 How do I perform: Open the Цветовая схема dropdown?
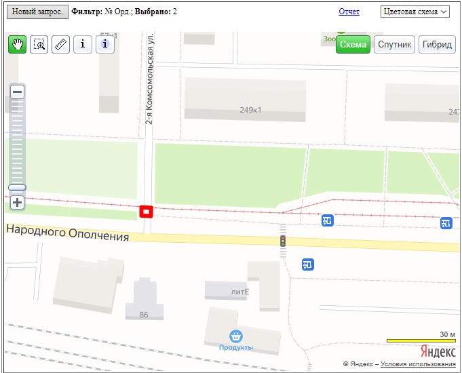coord(415,12)
